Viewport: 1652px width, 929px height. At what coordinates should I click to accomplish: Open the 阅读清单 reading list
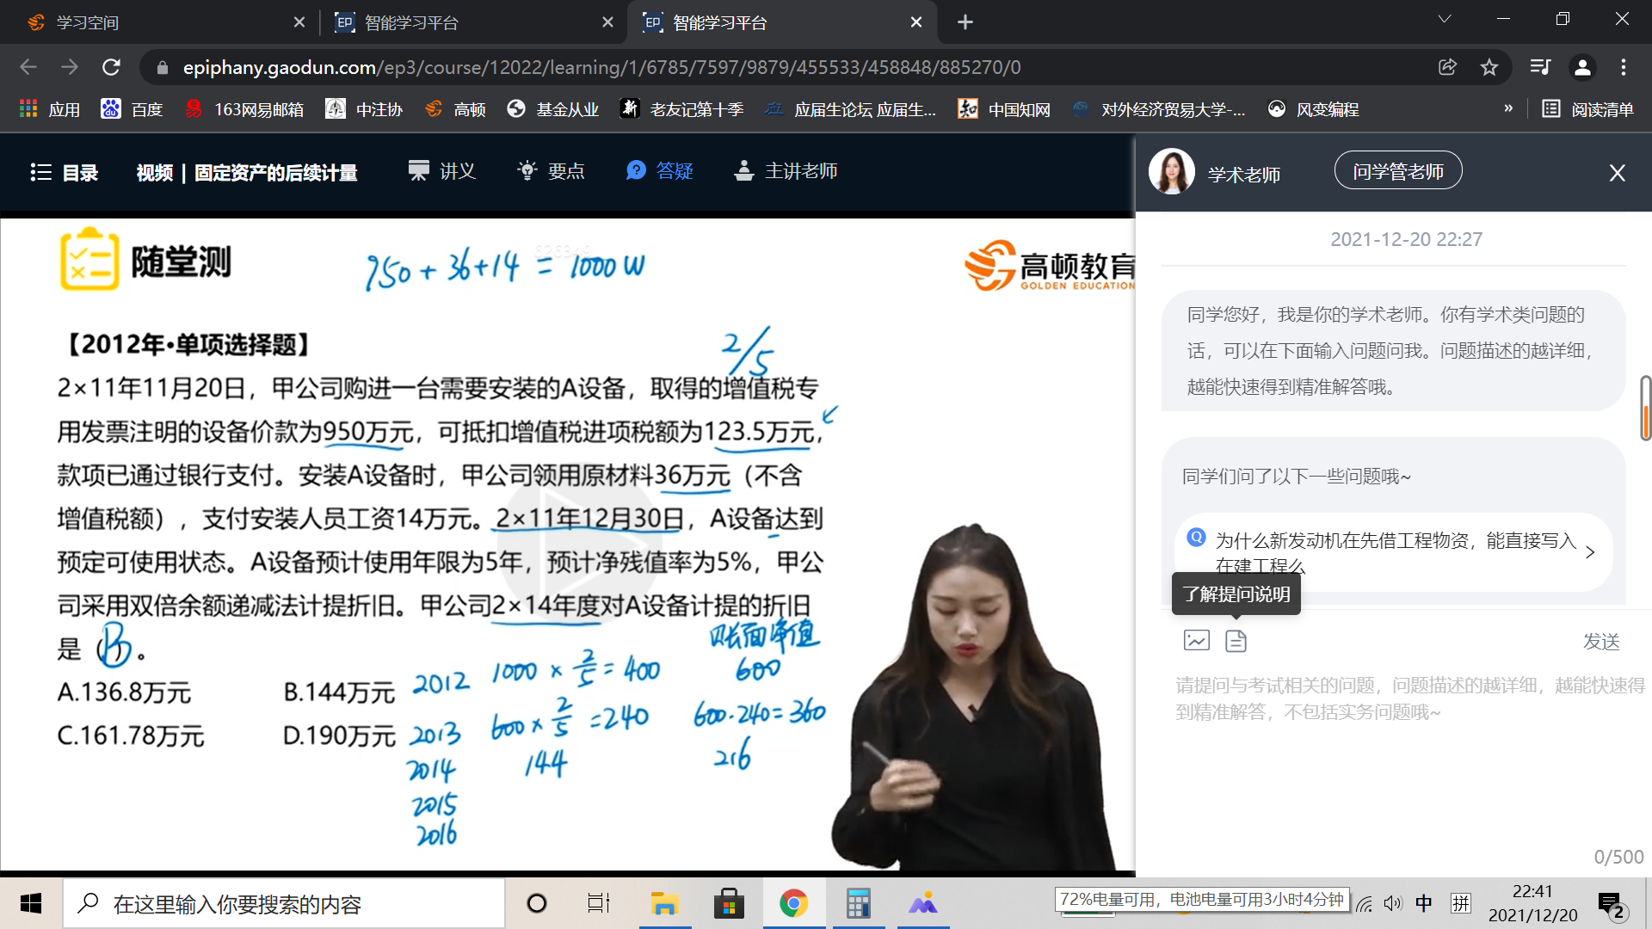[x=1587, y=109]
